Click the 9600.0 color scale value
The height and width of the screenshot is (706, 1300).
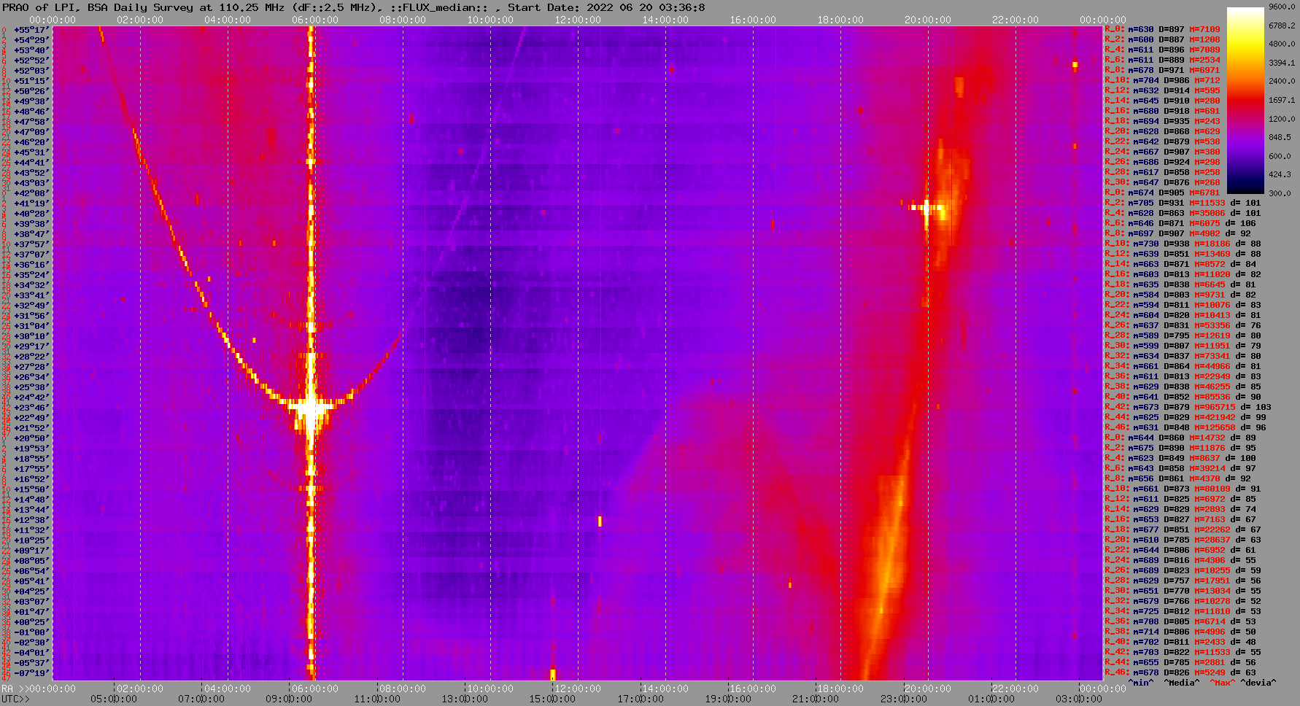point(1282,7)
